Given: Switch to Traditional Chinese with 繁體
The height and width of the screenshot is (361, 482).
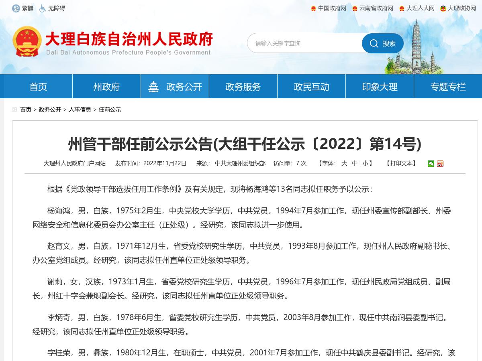Looking at the screenshot, I should point(25,8).
